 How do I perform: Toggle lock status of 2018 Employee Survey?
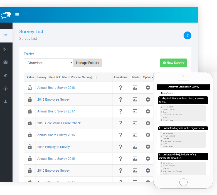[x=30, y=99]
